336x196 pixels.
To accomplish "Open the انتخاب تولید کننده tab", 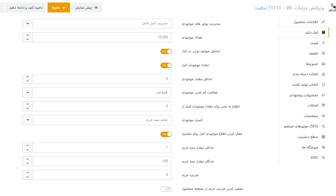I will coord(304,84).
